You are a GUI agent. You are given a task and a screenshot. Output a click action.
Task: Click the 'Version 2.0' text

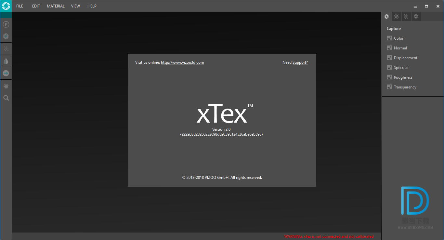(x=221, y=129)
